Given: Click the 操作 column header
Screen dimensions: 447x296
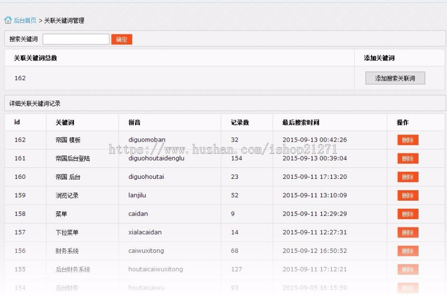Looking at the screenshot, I should (x=402, y=122).
